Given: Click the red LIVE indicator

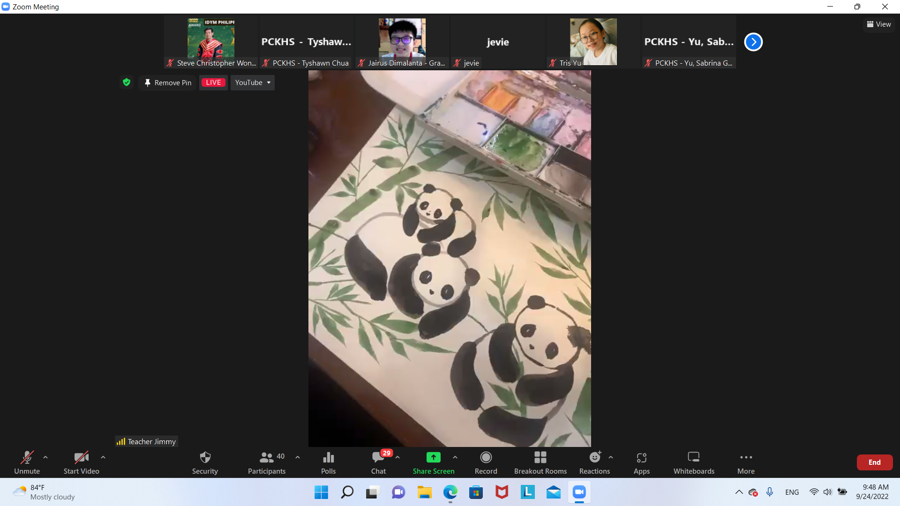Looking at the screenshot, I should [213, 82].
